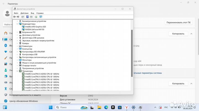
Task: Click the Back arrow in Device Manager toolbar
Action: point(14,17)
